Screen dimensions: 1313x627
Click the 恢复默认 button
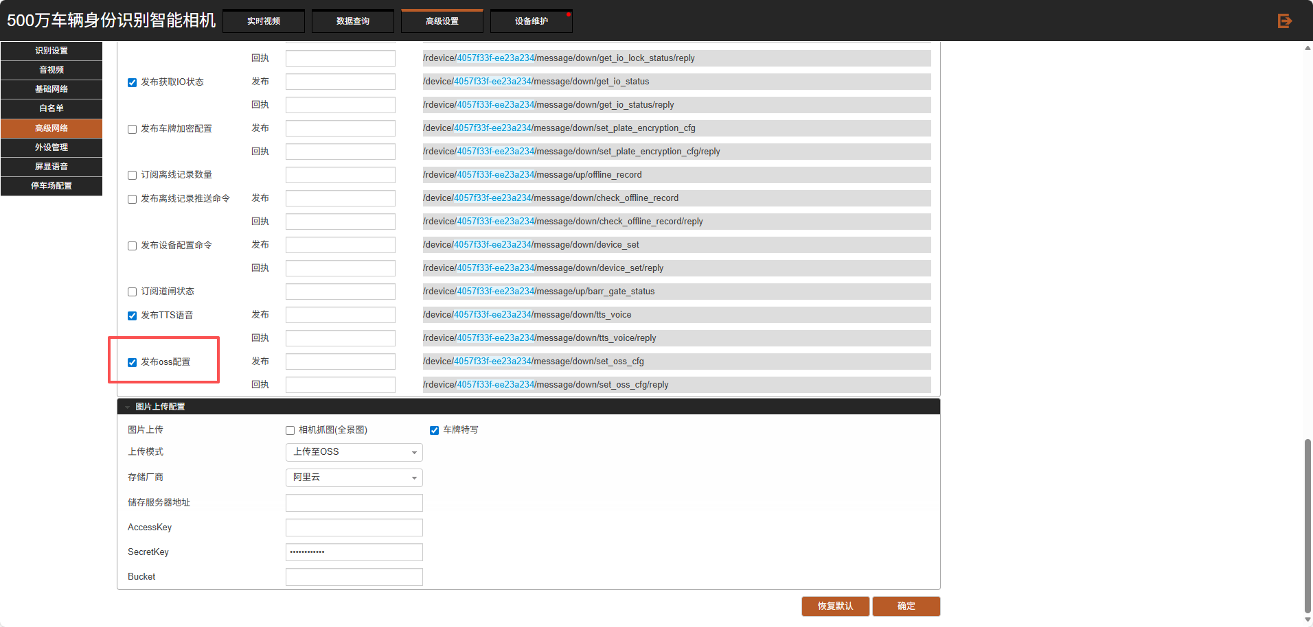836,606
